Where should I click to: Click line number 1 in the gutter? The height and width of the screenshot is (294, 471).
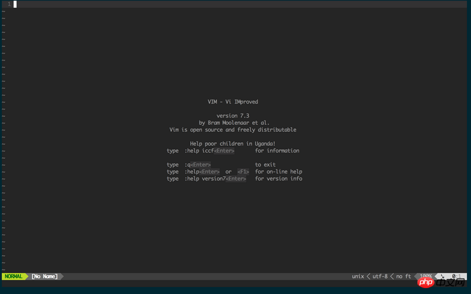9,4
